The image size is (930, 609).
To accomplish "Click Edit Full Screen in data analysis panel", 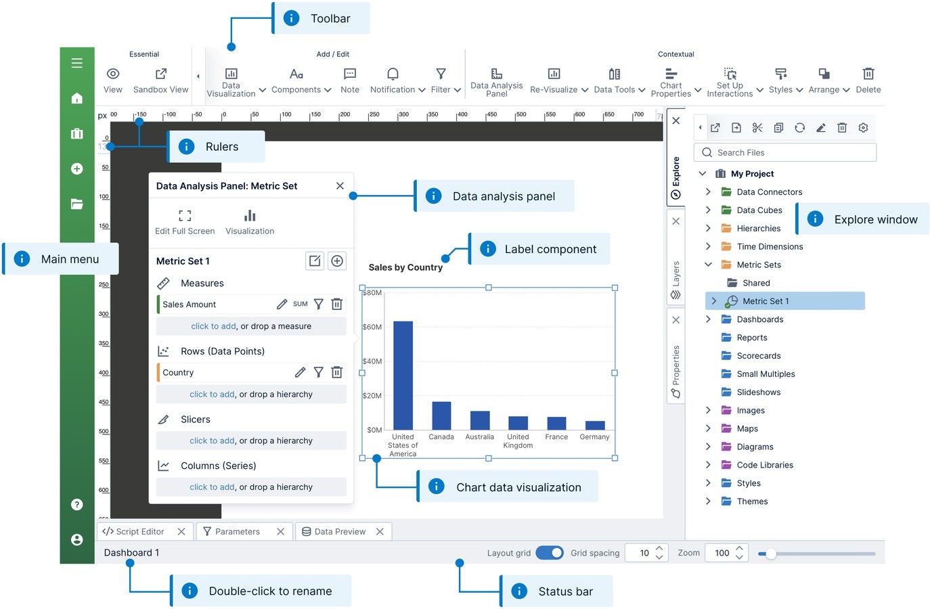I will point(185,222).
